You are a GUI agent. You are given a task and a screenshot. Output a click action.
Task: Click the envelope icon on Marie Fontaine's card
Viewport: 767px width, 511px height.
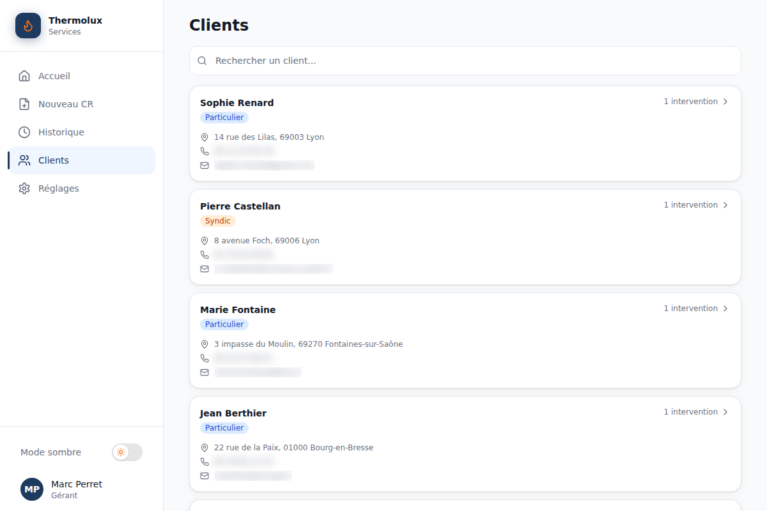coord(205,372)
